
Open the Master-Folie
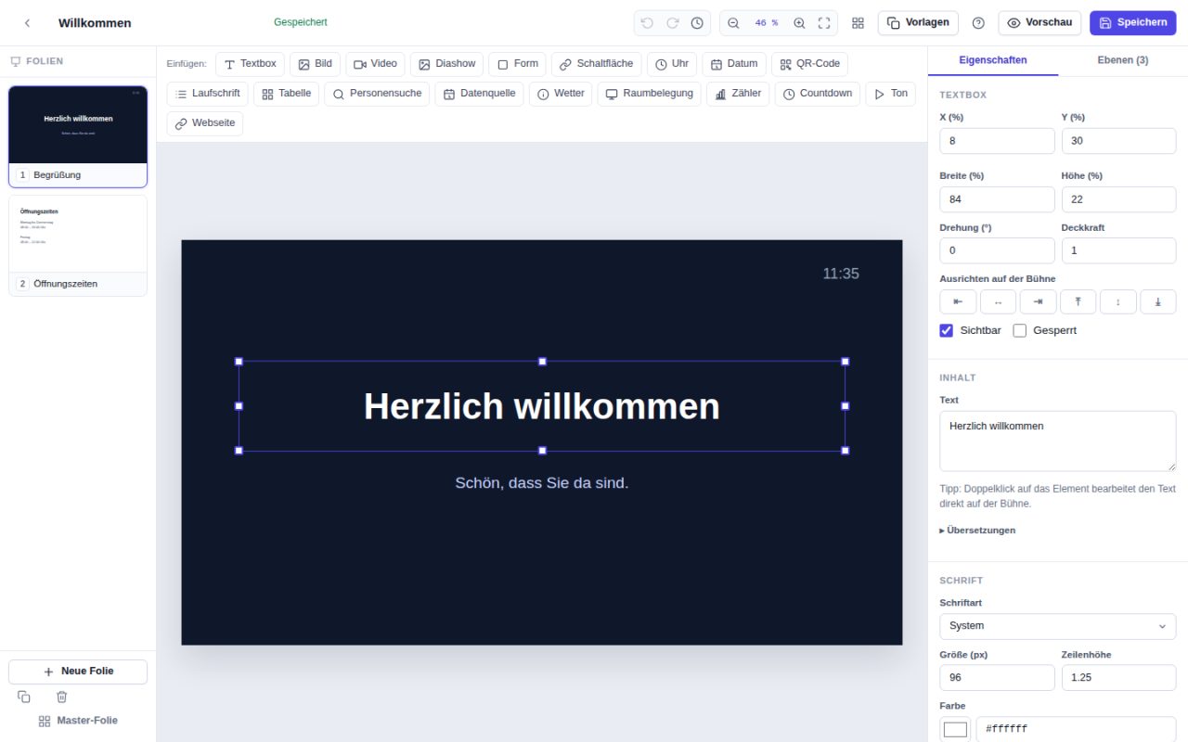tap(78, 721)
